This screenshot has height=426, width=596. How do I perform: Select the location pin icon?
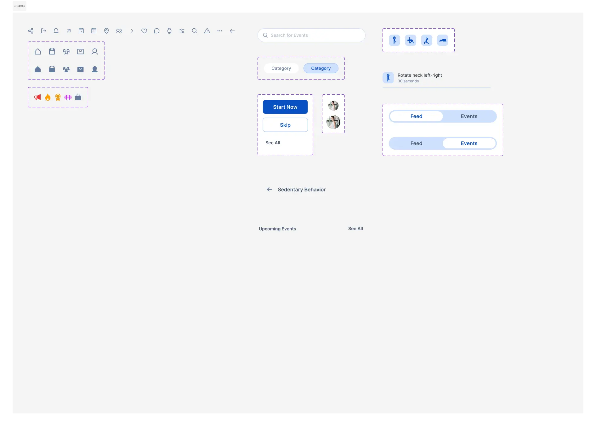point(106,31)
